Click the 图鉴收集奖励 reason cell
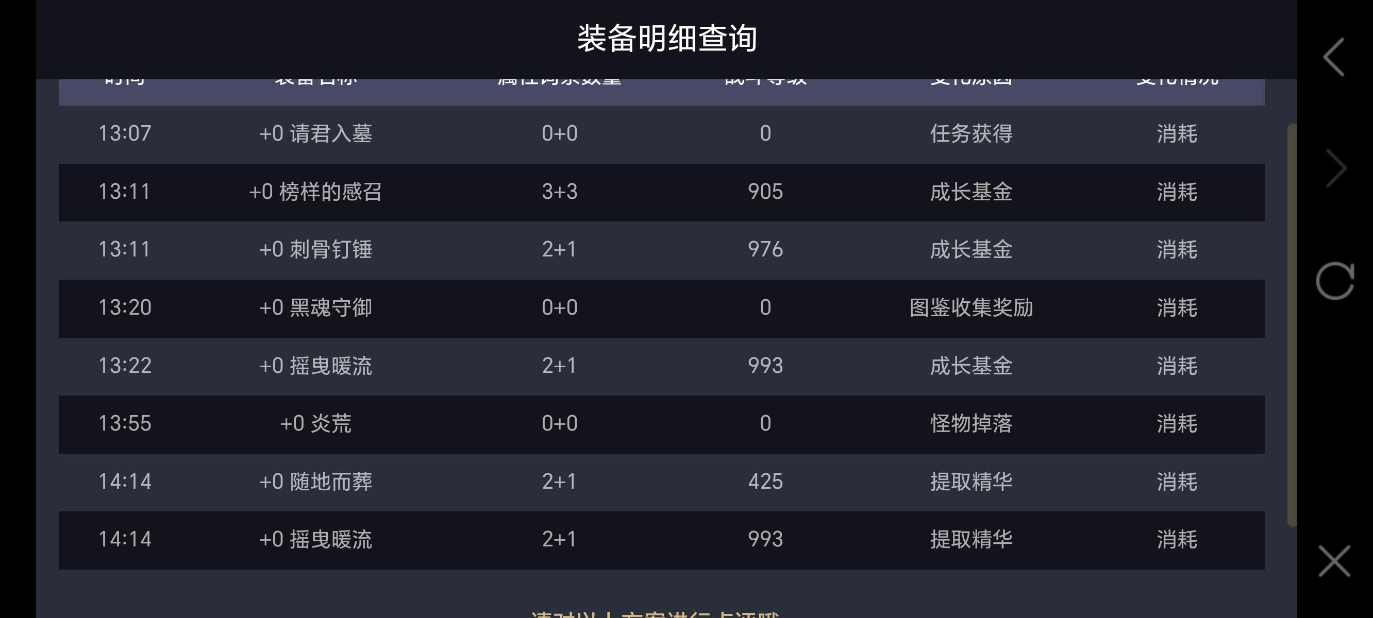Viewport: 1373px width, 618px height. click(x=970, y=307)
